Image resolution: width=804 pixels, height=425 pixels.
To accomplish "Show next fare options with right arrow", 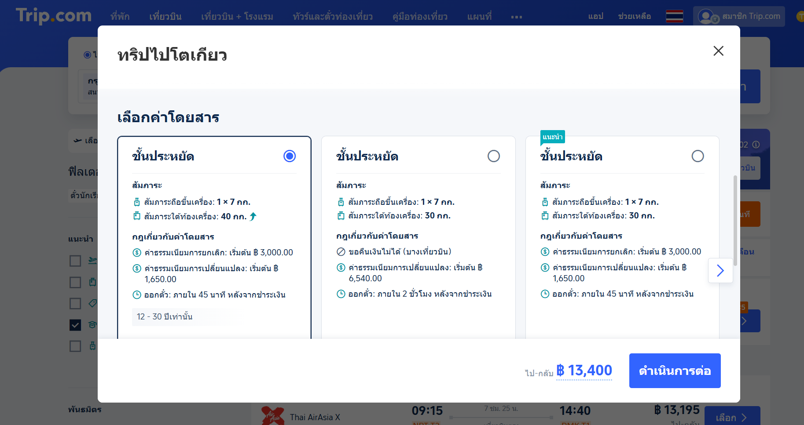I will pos(720,270).
